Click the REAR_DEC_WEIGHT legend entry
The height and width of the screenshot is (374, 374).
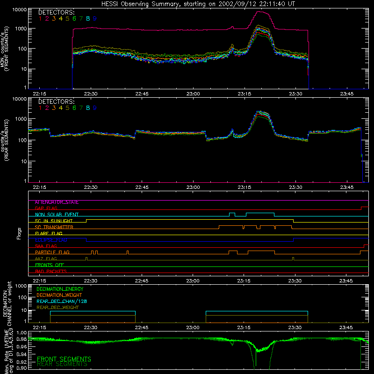click(x=58, y=308)
